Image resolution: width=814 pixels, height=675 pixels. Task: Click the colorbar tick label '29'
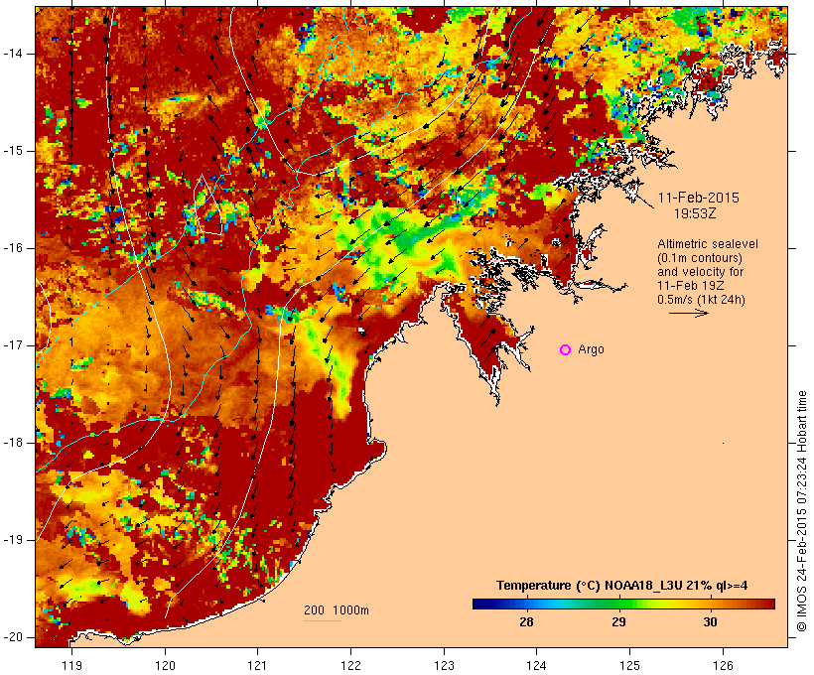618,622
